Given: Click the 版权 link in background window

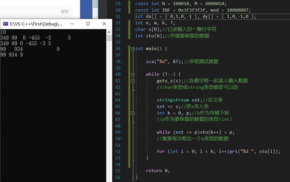Looking at the screenshot, I should 65,12.
